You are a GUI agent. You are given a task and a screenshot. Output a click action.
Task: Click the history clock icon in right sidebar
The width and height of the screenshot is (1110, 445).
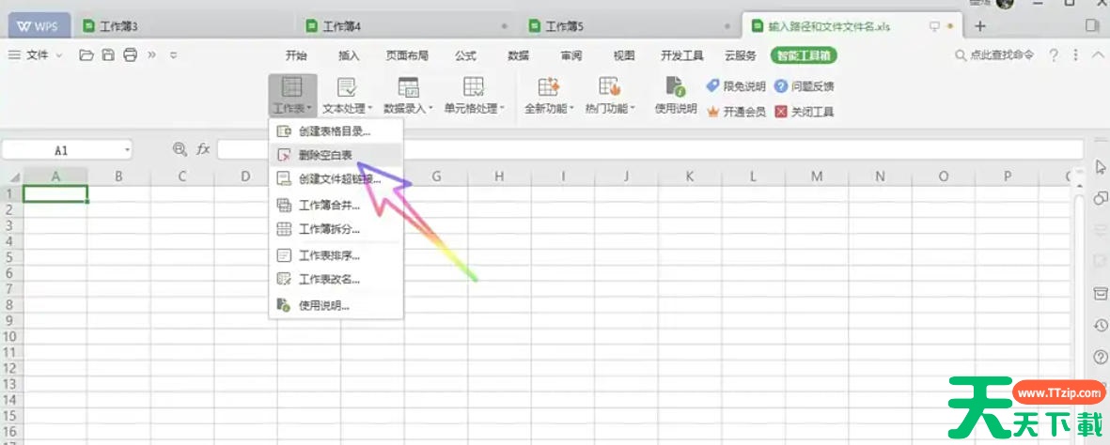(1100, 325)
